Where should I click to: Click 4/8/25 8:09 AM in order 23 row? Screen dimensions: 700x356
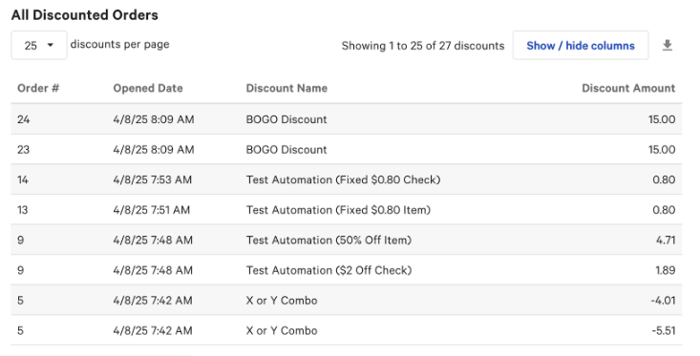click(154, 150)
